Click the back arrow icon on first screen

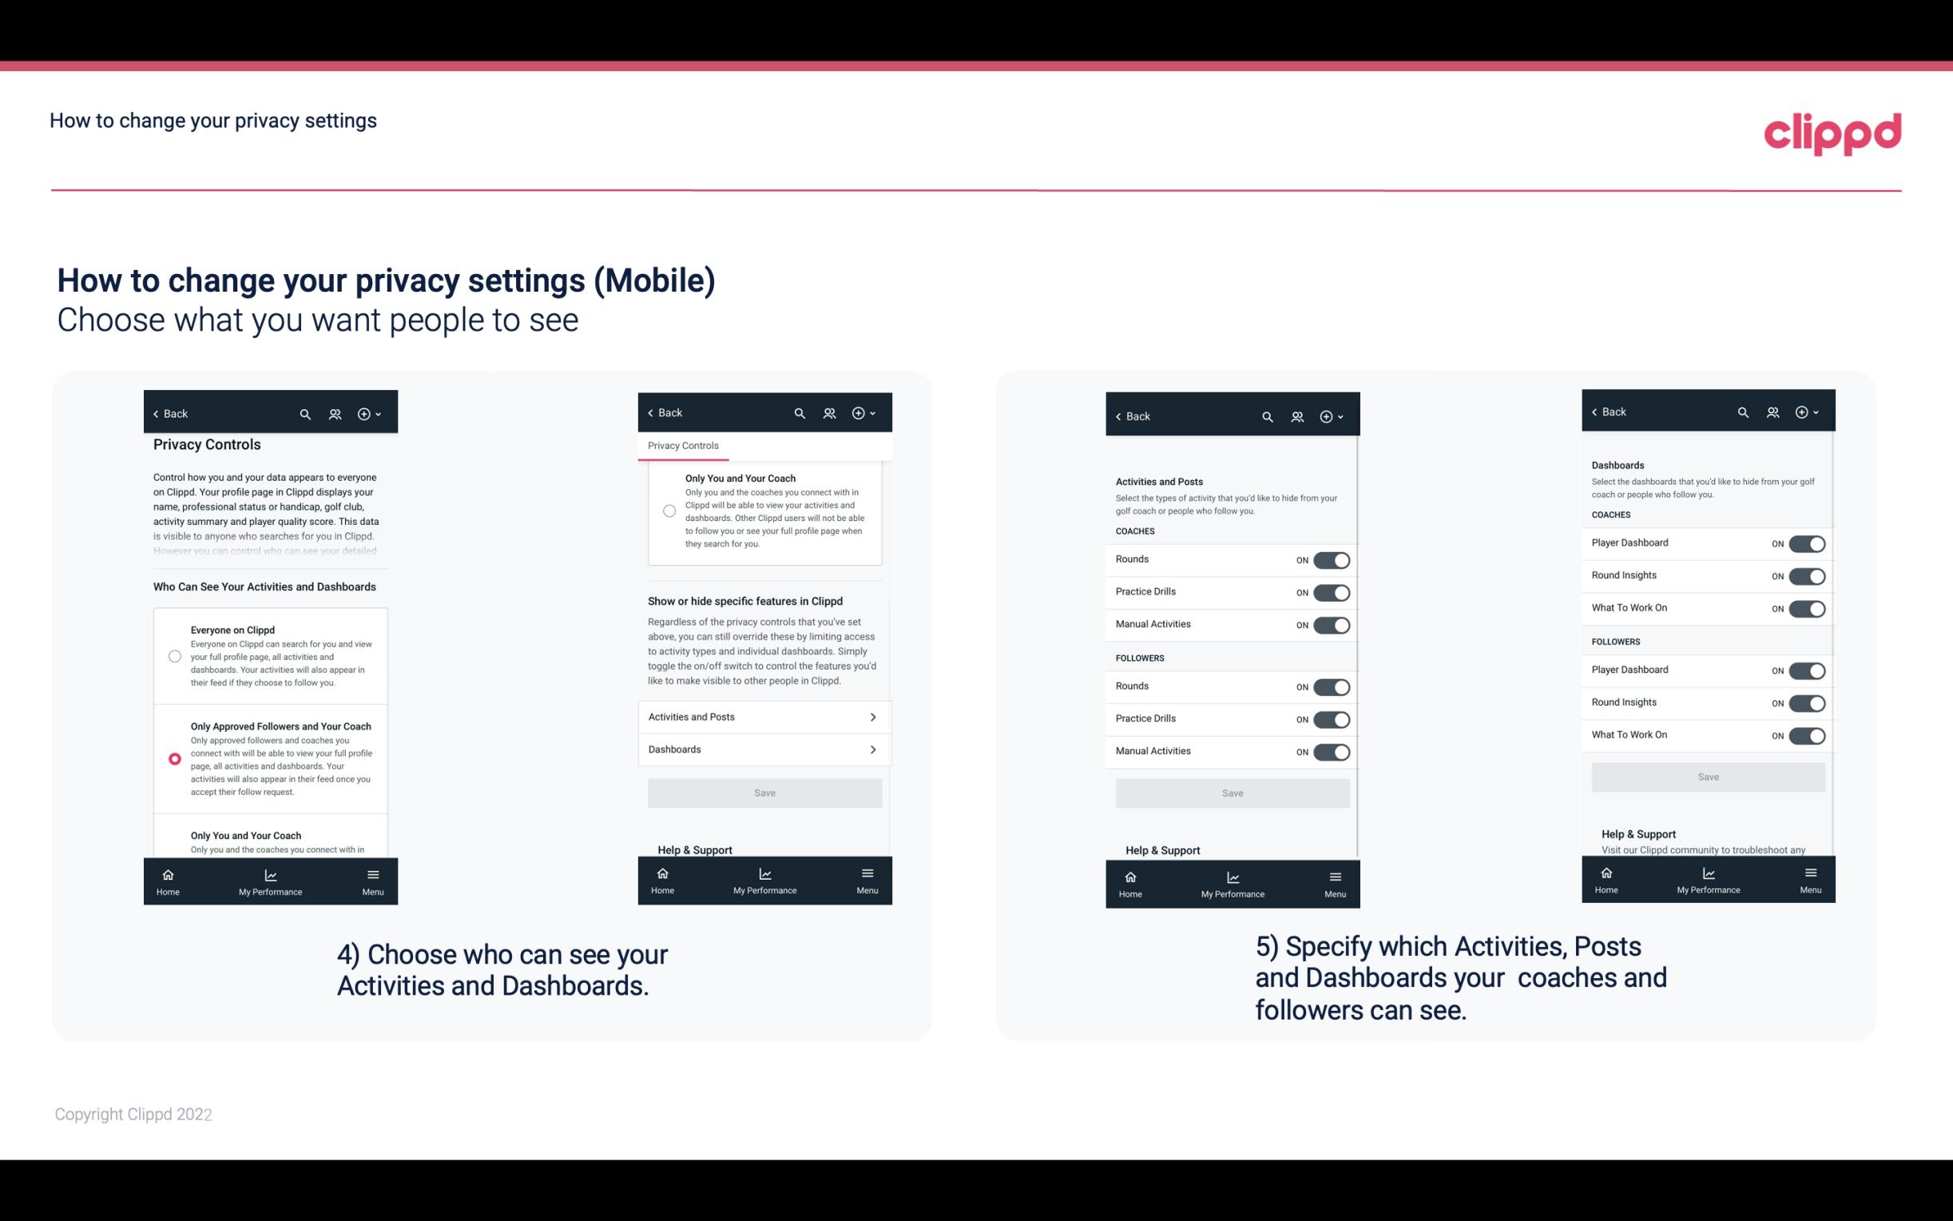(x=157, y=414)
